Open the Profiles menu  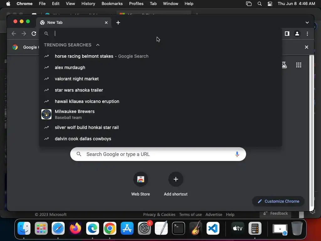136,4
